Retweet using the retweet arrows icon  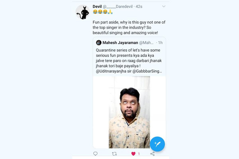coord(114,154)
